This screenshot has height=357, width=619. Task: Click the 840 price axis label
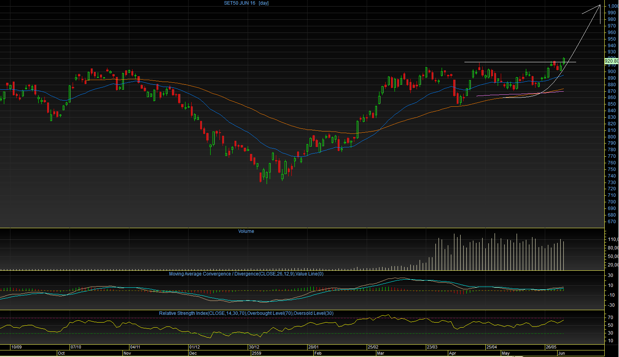[x=612, y=111]
